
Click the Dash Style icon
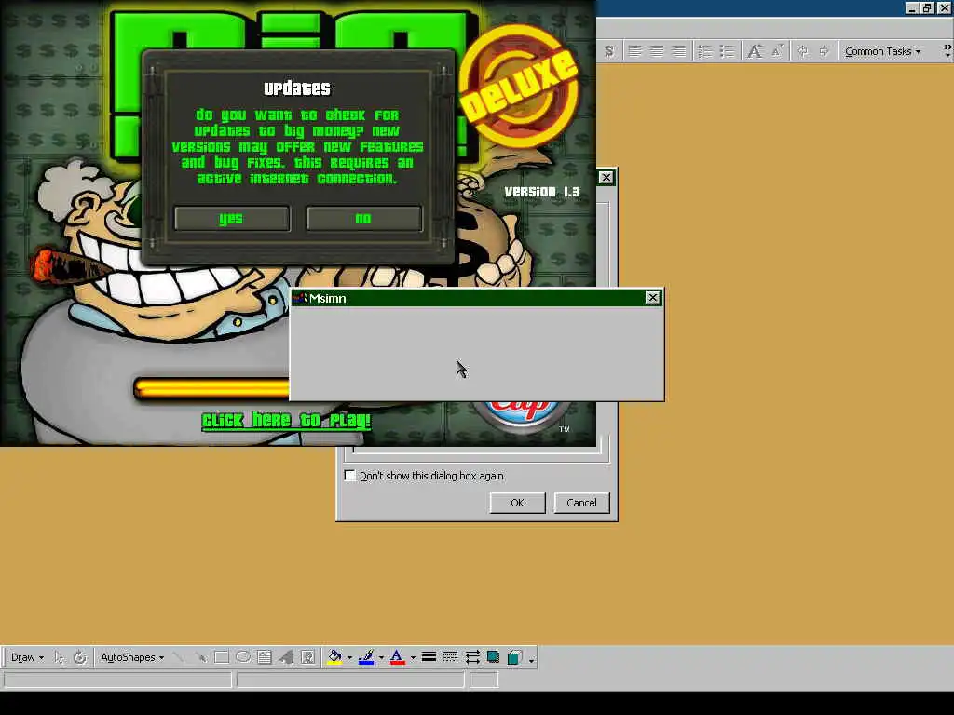450,657
